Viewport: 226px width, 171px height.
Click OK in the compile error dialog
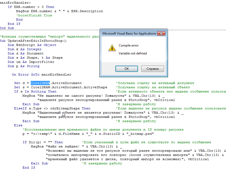pyautogui.click(x=127, y=69)
